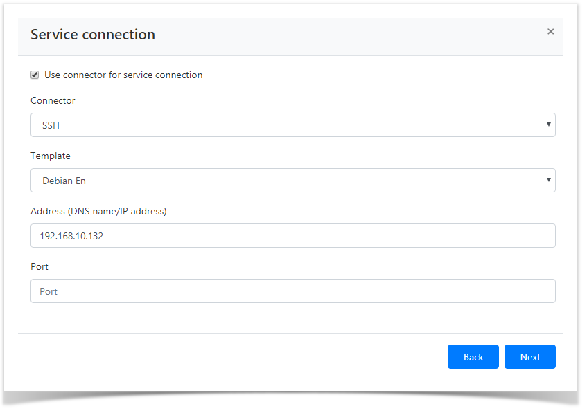Click the Port field label
Viewport: 587px width, 411px height.
point(40,266)
